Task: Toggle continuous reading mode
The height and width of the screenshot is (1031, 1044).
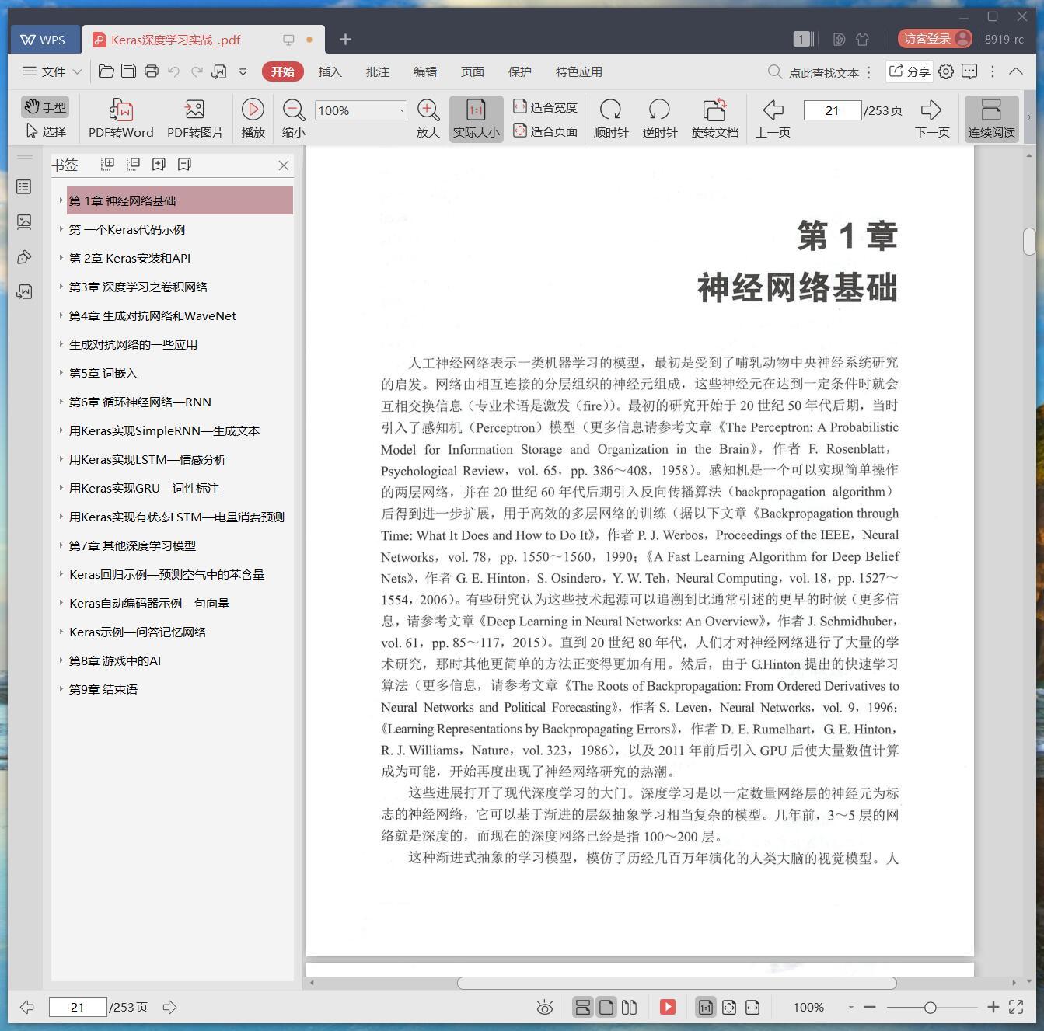Action: (991, 119)
